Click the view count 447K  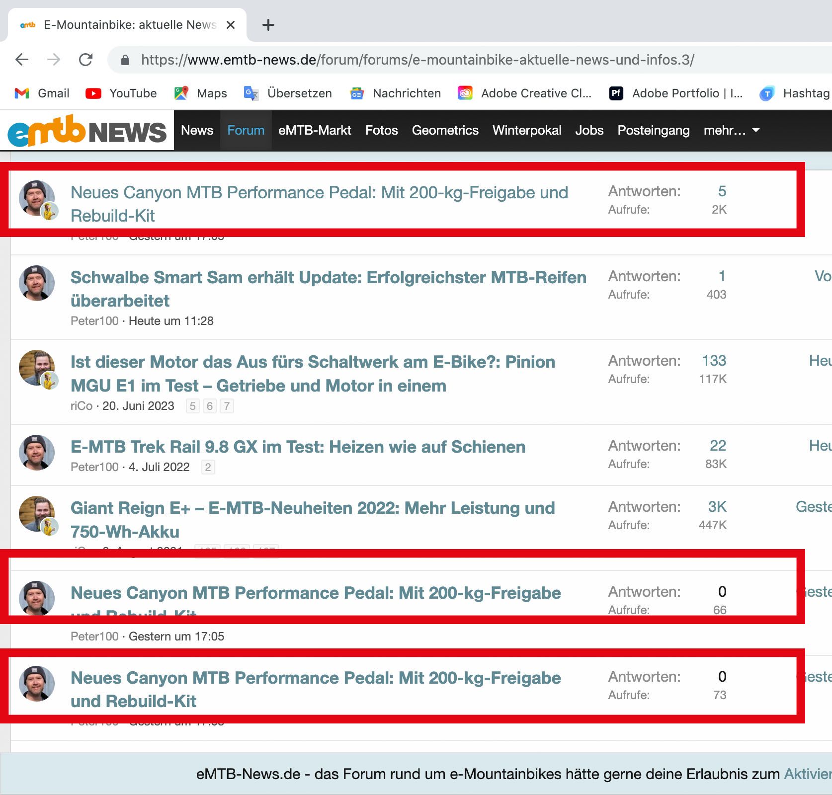click(x=713, y=525)
